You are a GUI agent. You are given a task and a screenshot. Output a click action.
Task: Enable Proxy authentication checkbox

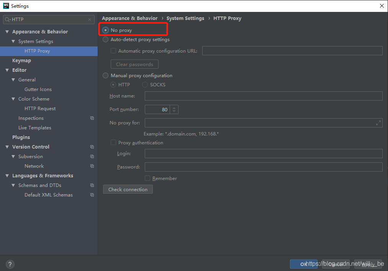(x=113, y=142)
